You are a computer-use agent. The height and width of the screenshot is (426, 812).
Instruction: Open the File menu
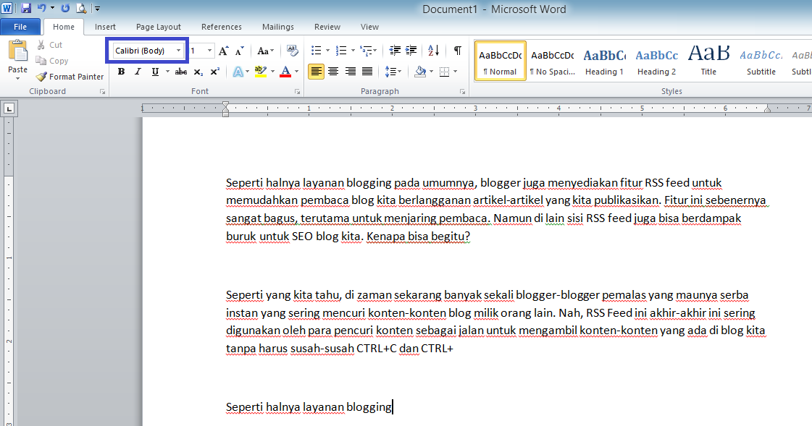point(20,26)
